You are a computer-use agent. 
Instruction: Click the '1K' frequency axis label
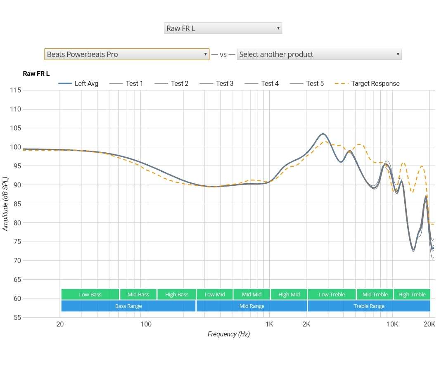pos(269,324)
